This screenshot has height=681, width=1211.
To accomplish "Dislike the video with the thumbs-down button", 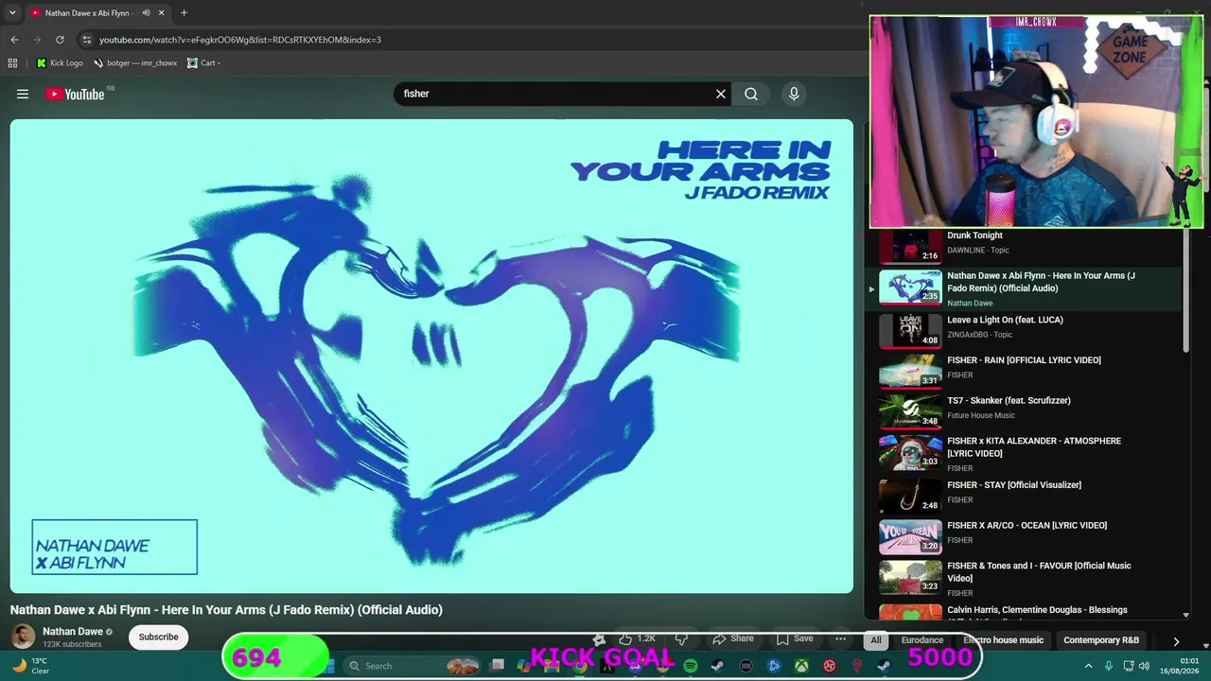I will point(681,638).
